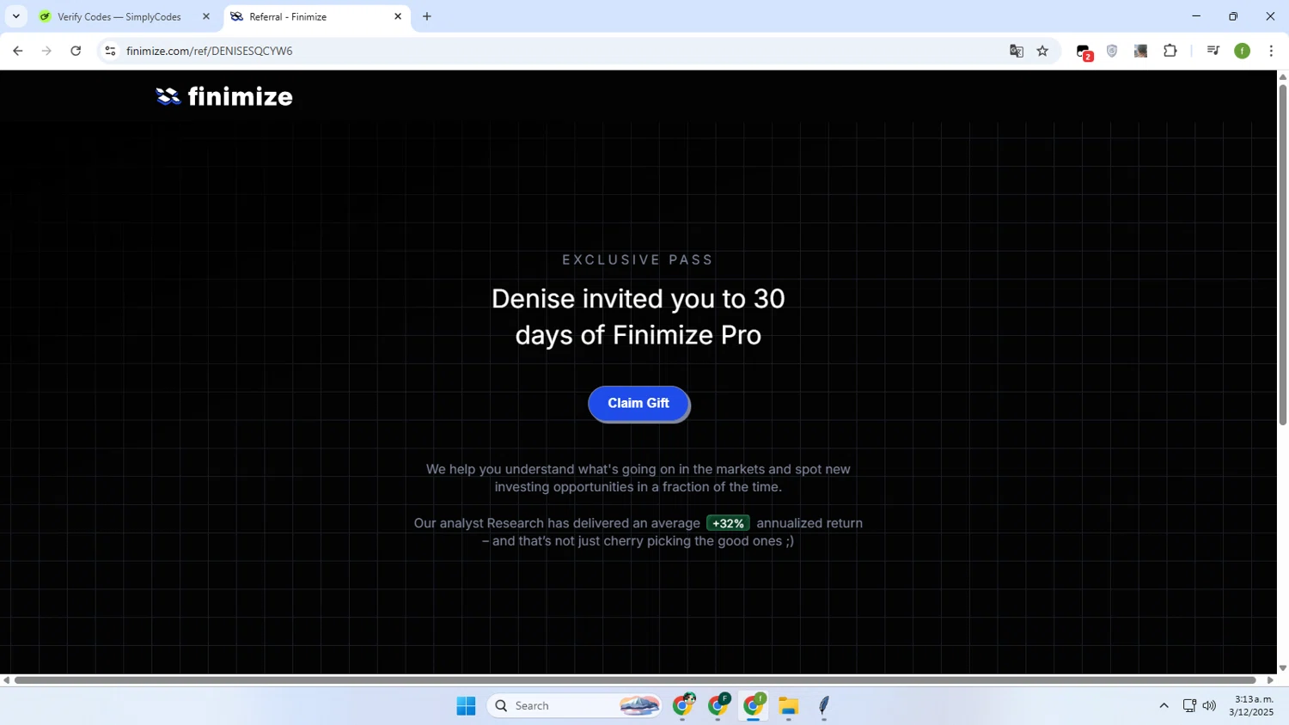Open first Chrome taskbar icon
The image size is (1289, 725).
click(x=684, y=706)
